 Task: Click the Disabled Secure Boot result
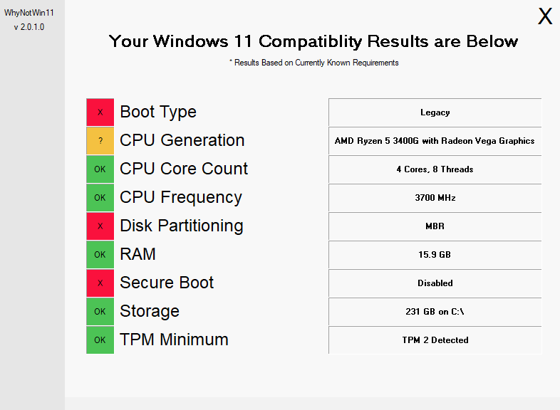(435, 283)
